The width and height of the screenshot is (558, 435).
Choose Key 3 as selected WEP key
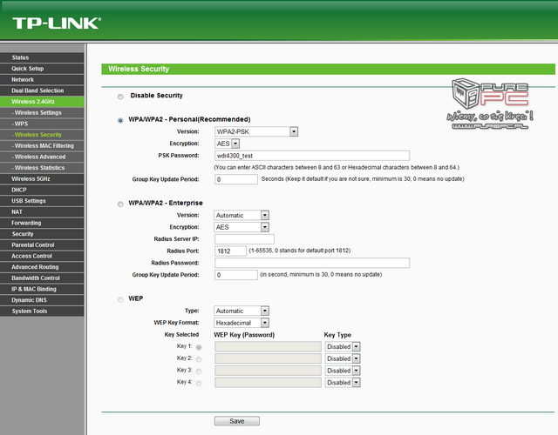(x=199, y=371)
